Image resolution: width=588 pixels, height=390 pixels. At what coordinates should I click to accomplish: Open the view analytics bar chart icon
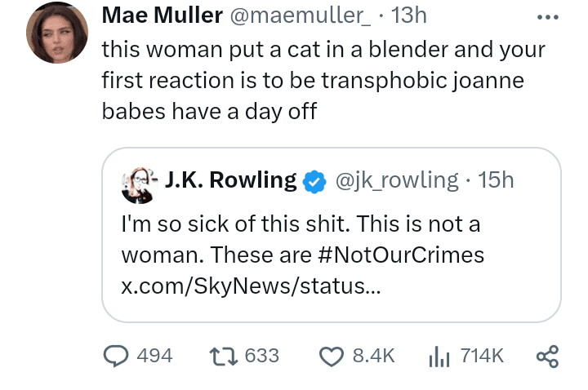point(439,356)
